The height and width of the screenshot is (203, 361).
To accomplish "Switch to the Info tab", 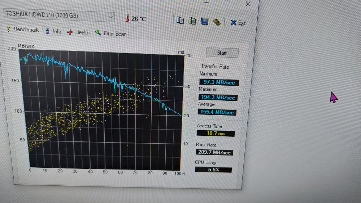I will click(53, 31).
